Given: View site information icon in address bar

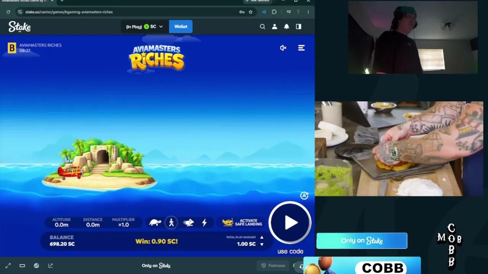Looking at the screenshot, I should coord(20,12).
